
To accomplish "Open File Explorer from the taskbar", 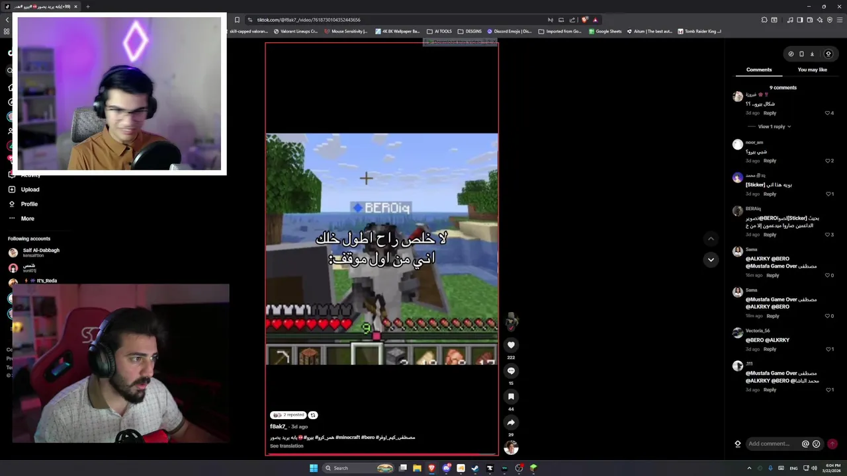I will click(417, 468).
